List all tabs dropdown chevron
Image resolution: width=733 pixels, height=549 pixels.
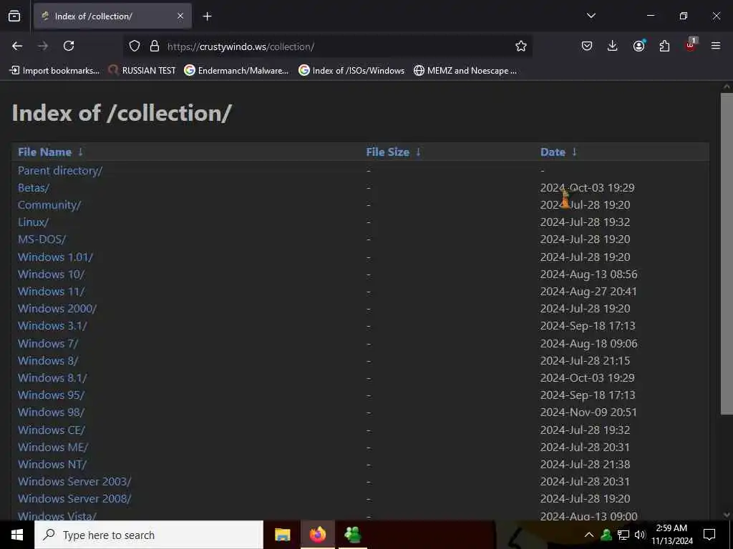click(x=591, y=16)
